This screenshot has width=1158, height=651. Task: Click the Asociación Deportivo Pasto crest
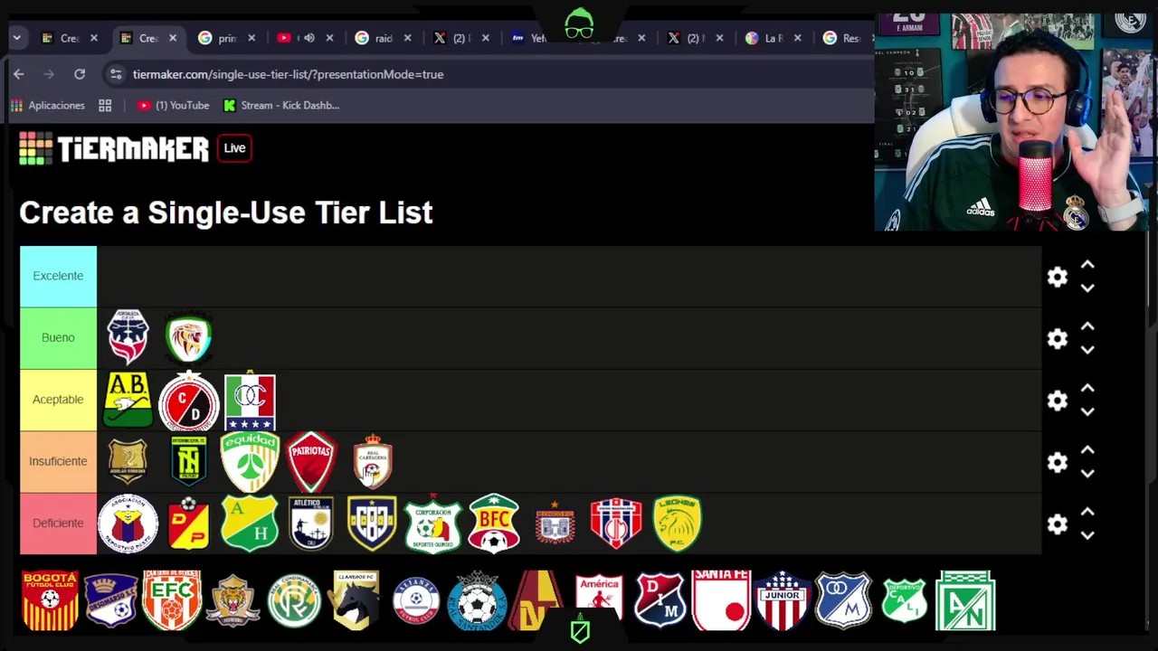(x=128, y=524)
